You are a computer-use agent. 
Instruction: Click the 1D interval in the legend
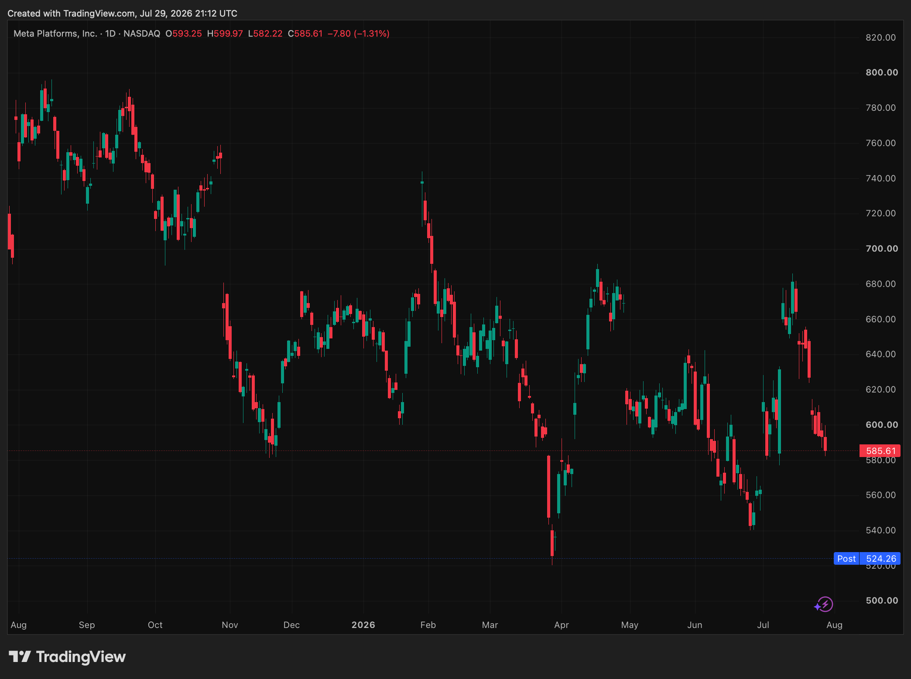(x=110, y=34)
